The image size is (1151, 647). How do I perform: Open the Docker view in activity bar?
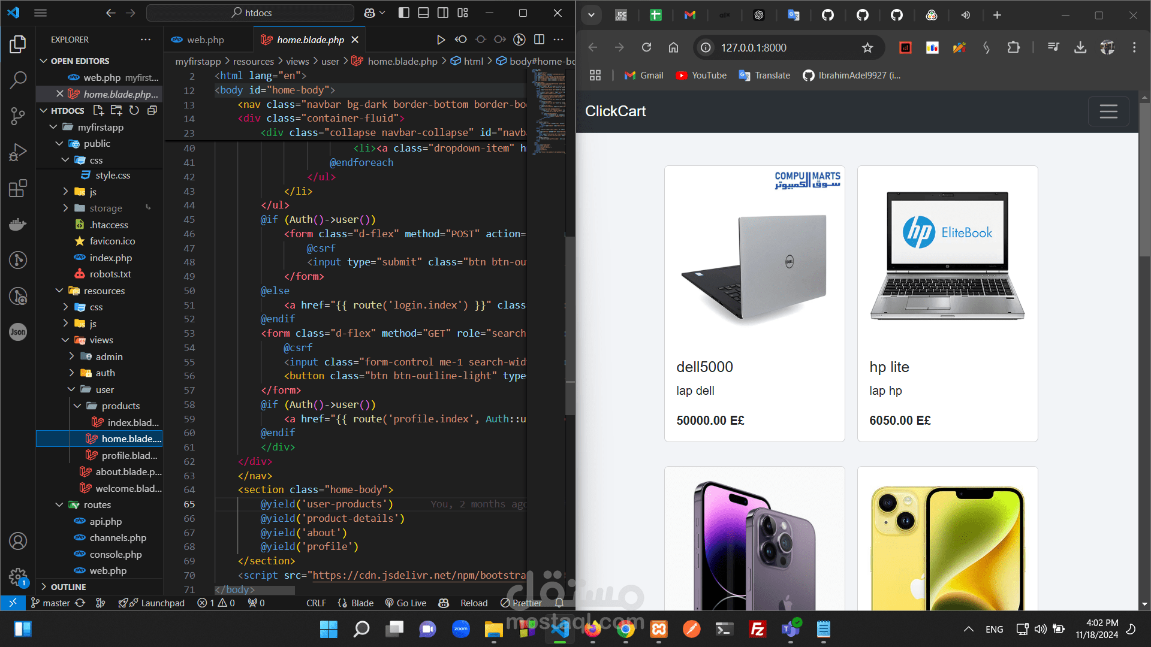[18, 224]
